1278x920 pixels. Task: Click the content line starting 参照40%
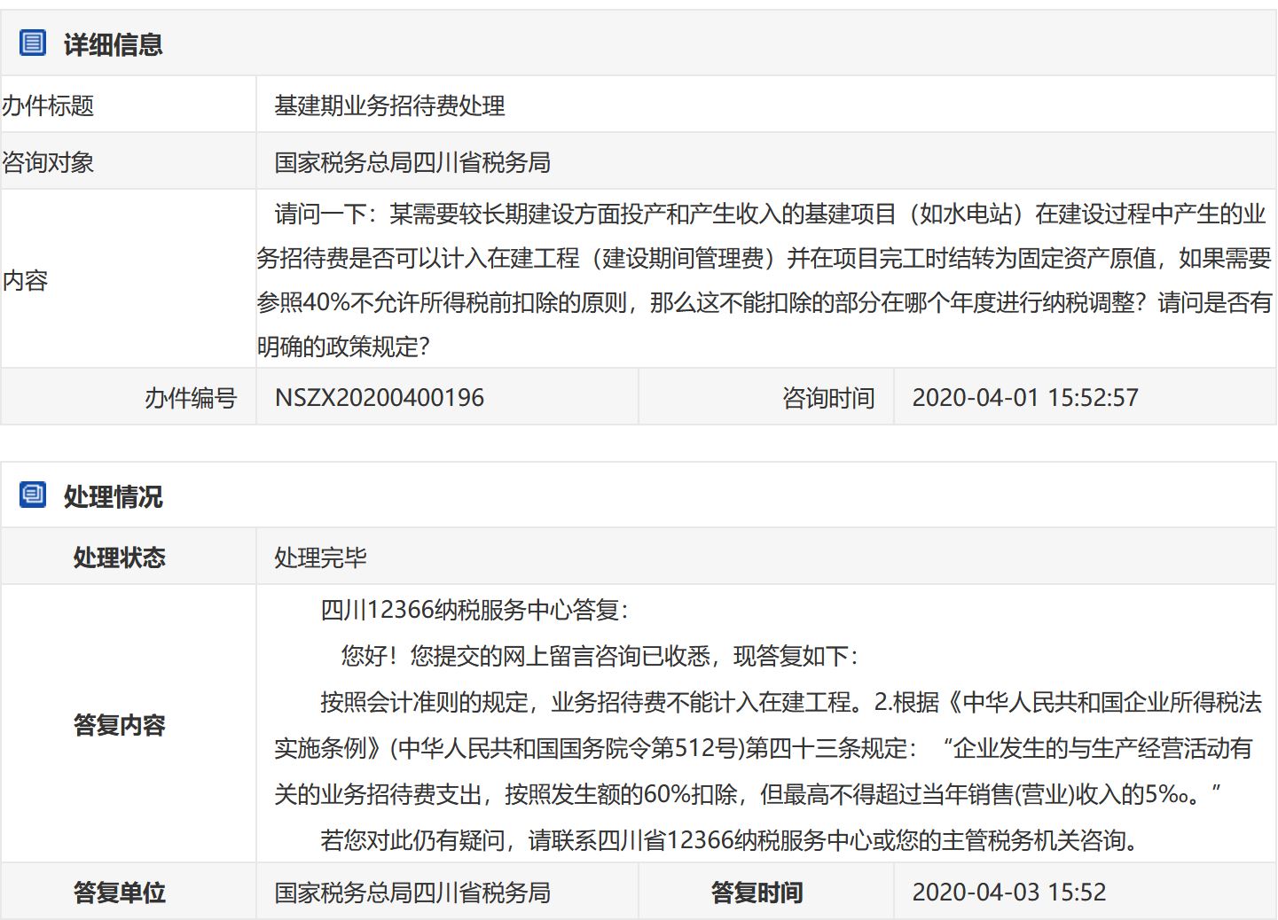(764, 302)
